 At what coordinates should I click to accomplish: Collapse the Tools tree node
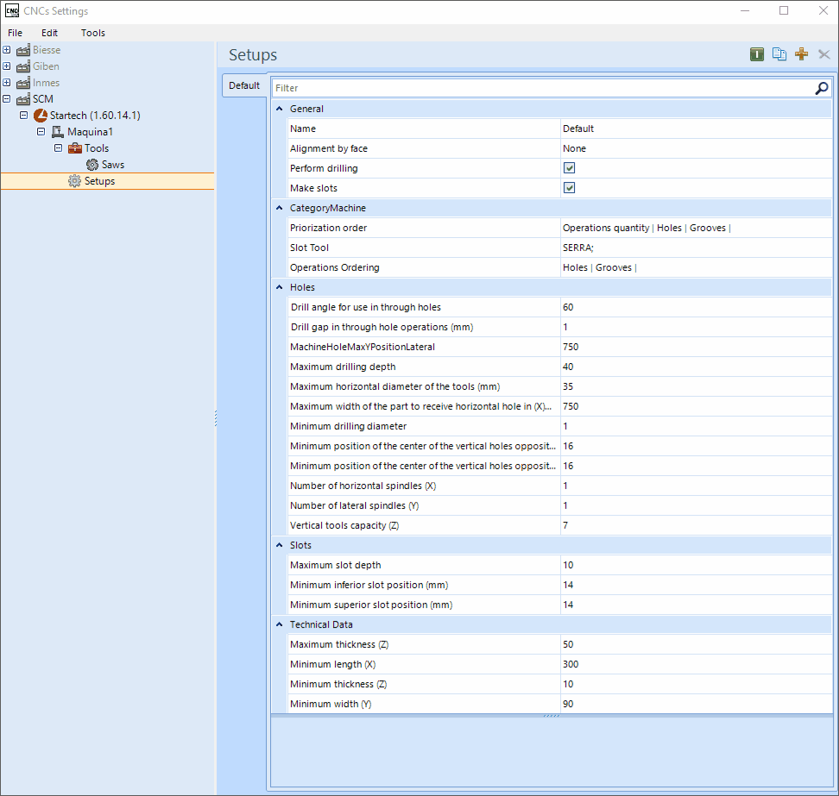point(59,148)
